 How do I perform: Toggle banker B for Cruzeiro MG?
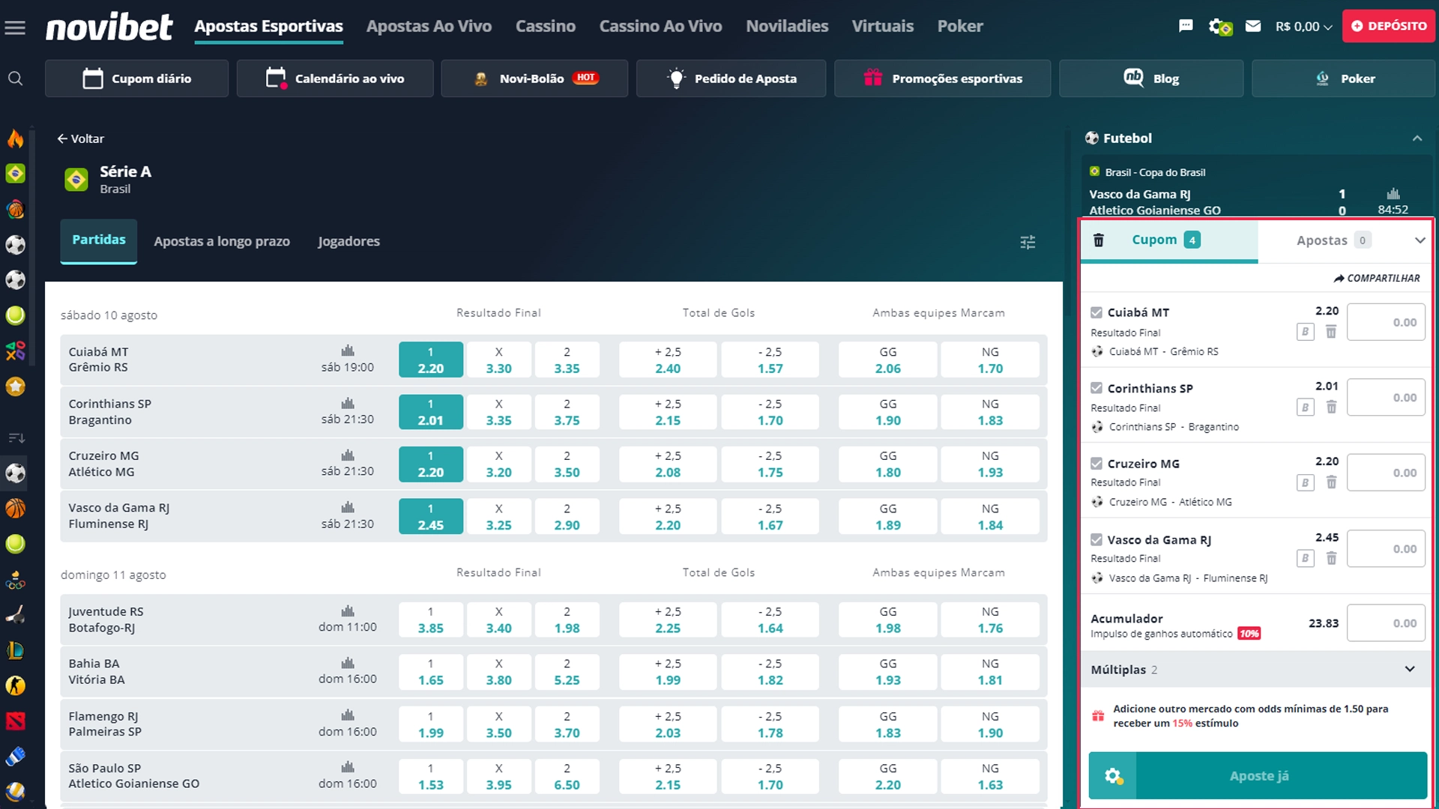(x=1305, y=482)
